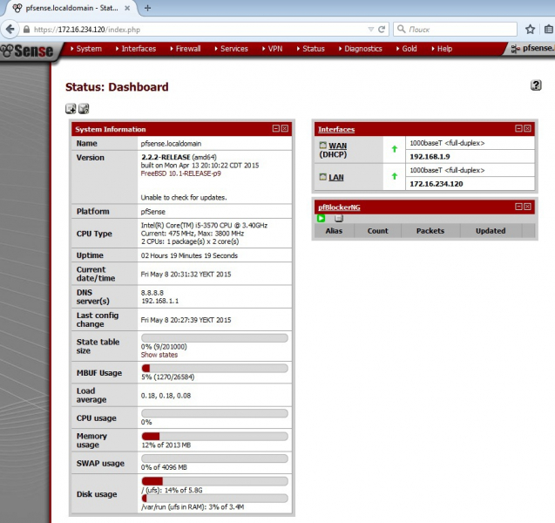This screenshot has height=523, width=555.
Task: Bookmark page with the star icon
Action: click(530, 29)
